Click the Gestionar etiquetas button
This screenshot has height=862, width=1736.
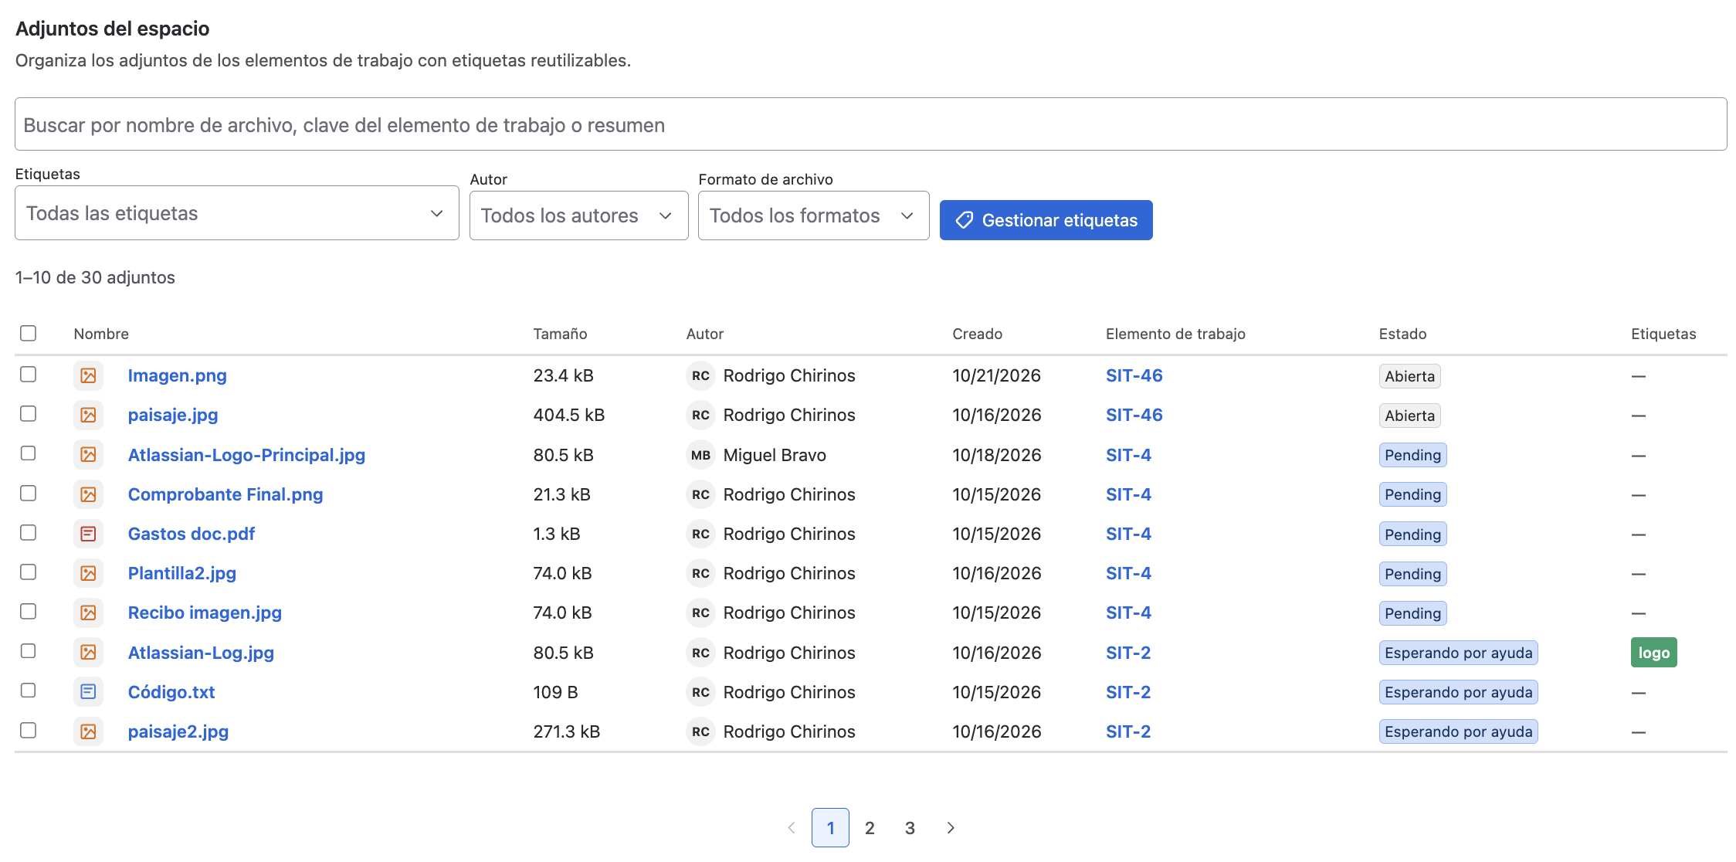[1046, 220]
